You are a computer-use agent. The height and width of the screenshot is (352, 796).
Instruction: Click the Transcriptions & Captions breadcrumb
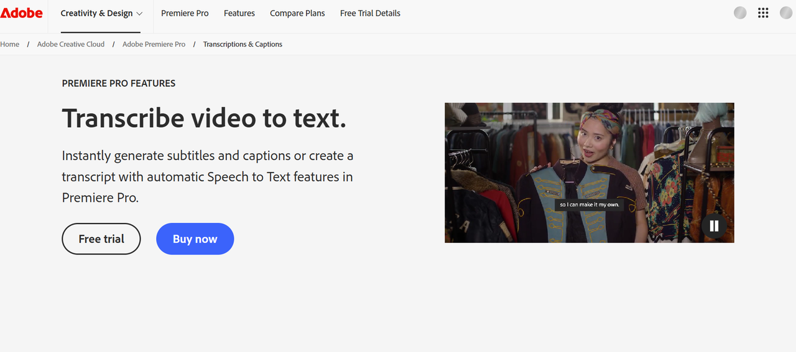point(243,44)
